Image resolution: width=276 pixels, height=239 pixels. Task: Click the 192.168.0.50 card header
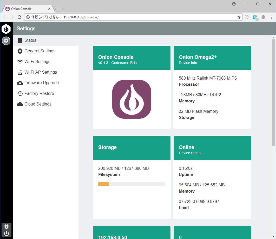pos(132,232)
